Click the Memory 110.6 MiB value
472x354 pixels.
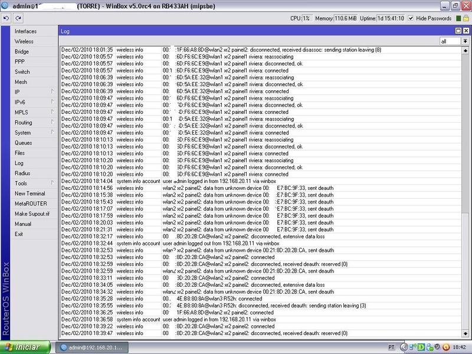pos(345,18)
